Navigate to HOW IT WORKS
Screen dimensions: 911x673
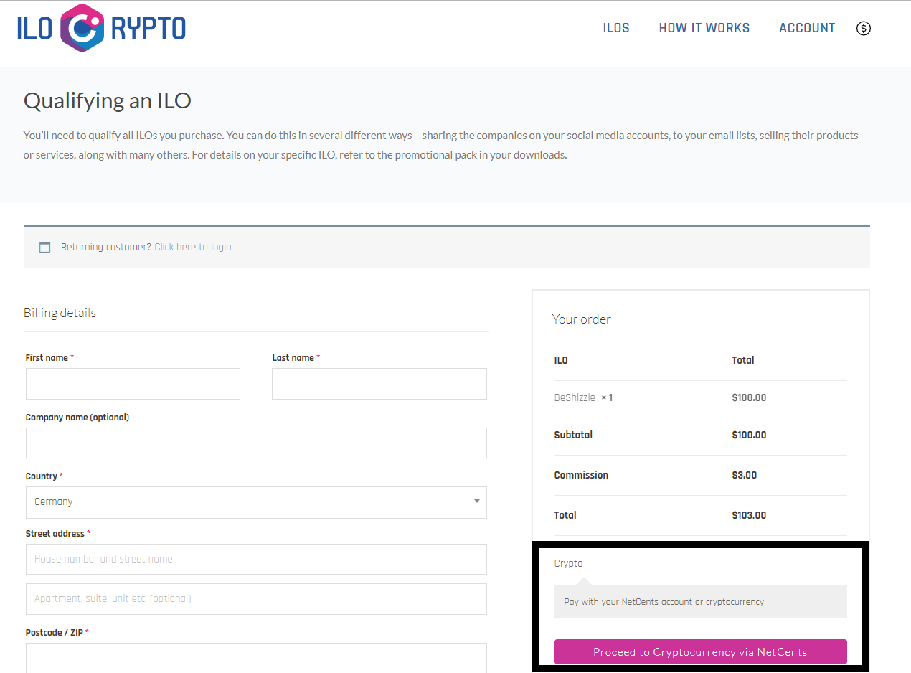point(704,27)
